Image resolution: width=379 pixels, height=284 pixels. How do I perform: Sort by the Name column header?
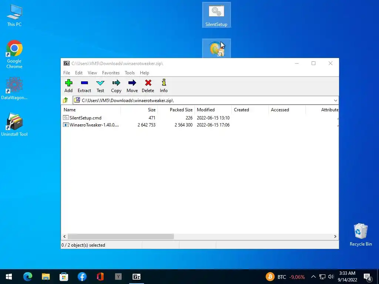[91, 109]
